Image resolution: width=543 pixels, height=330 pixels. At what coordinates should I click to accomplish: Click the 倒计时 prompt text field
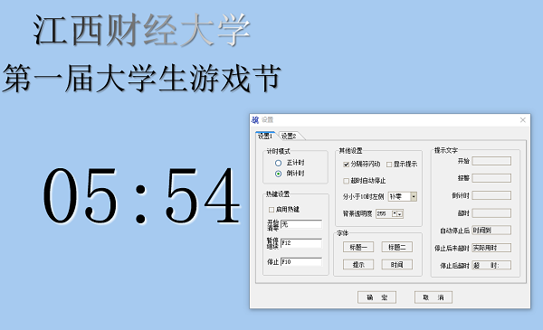coord(491,195)
